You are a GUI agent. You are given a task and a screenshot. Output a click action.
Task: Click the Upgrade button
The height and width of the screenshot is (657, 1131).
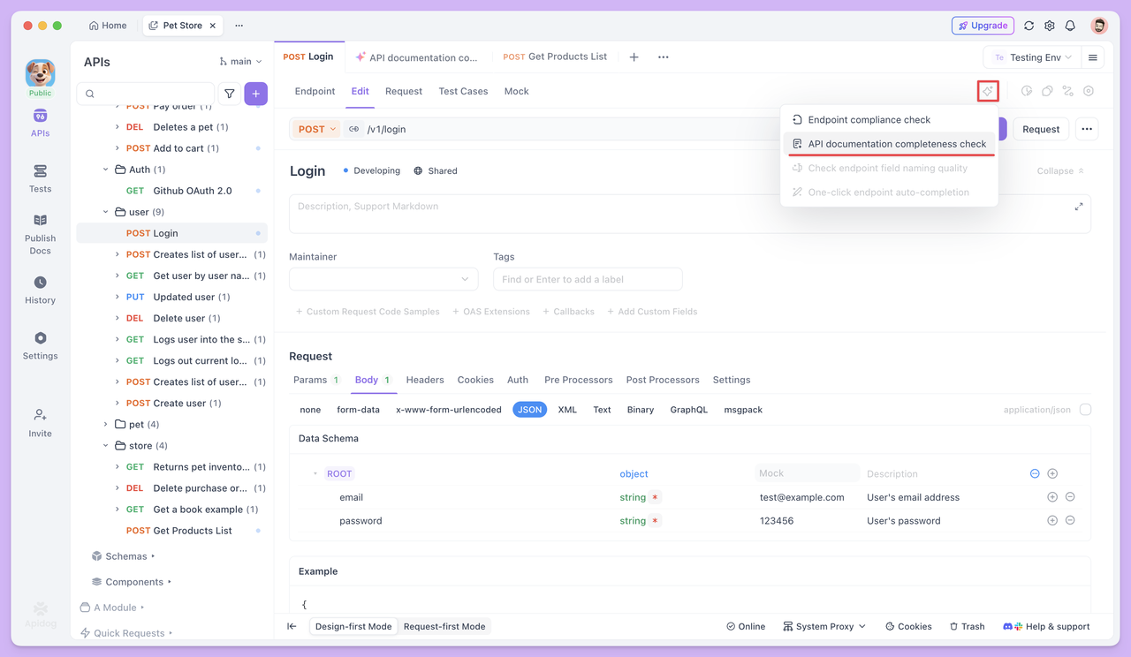983,26
